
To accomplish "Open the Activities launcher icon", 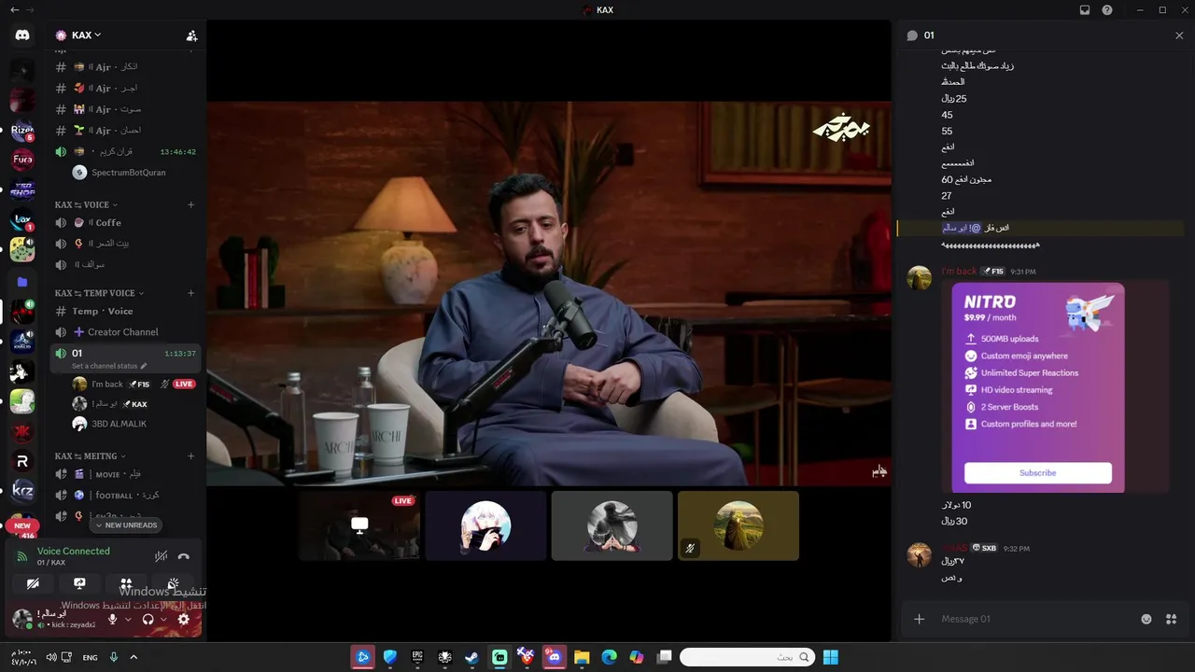I will [126, 583].
